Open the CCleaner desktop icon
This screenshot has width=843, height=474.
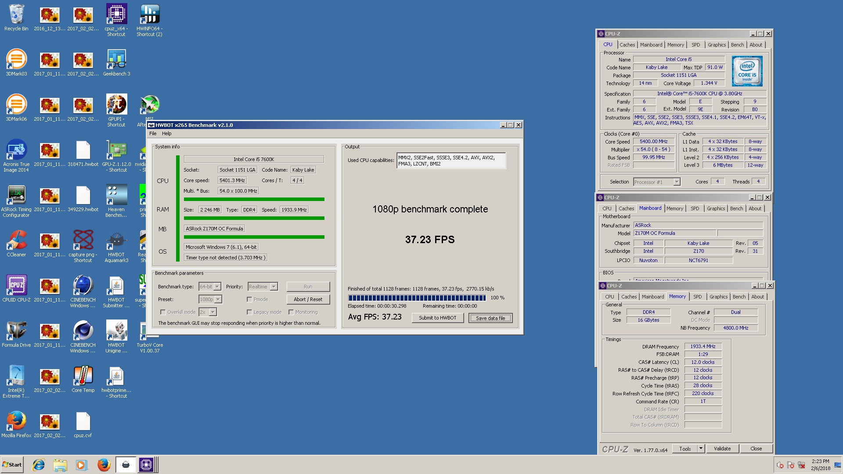pyautogui.click(x=16, y=243)
